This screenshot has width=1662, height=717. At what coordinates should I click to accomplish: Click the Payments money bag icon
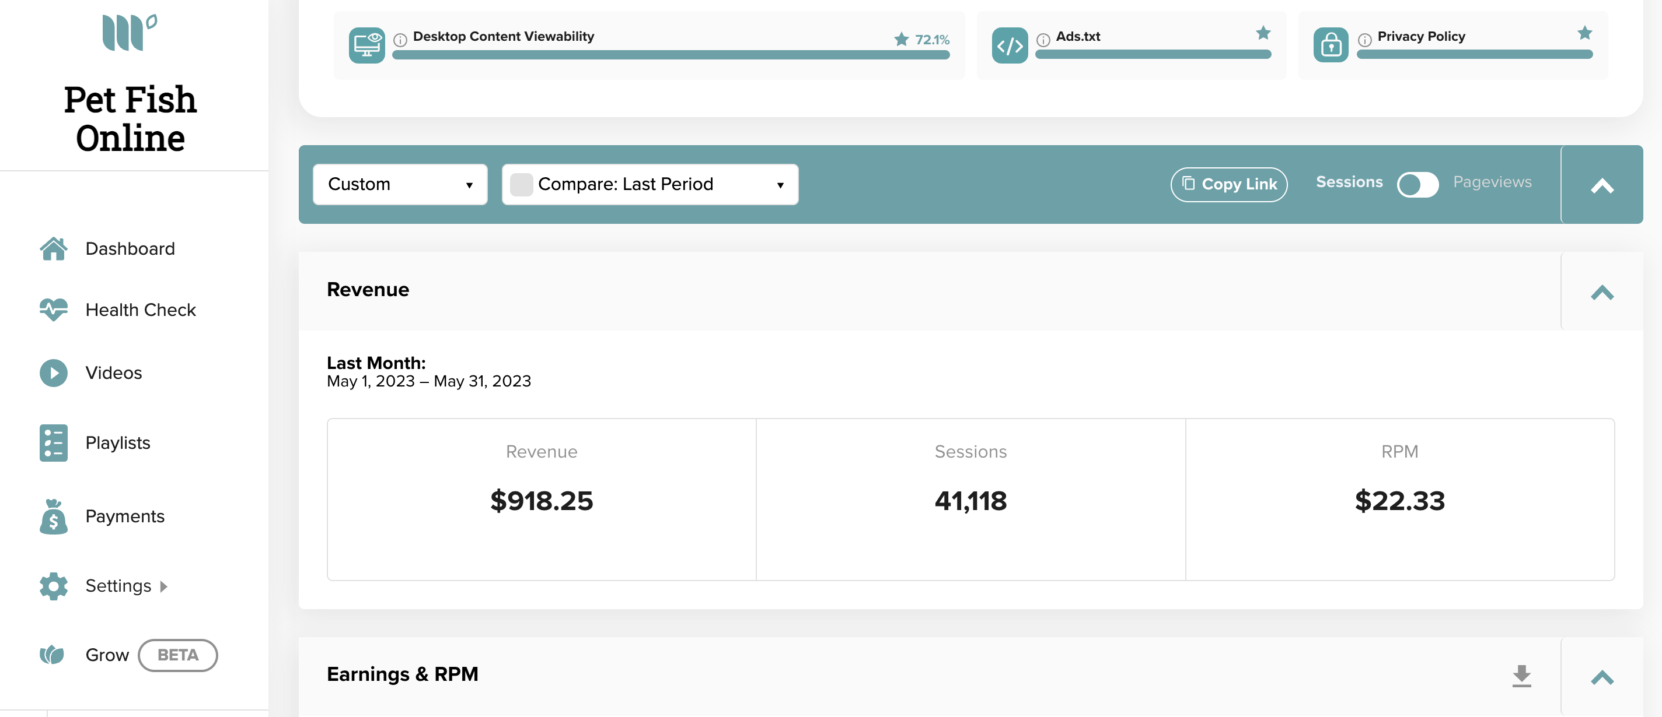tap(54, 516)
